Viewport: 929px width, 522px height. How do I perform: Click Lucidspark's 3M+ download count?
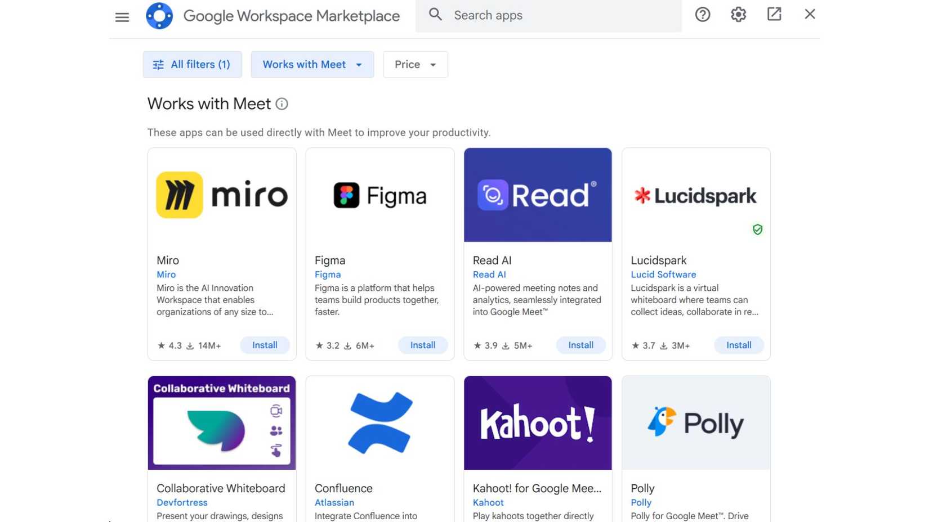(x=675, y=345)
